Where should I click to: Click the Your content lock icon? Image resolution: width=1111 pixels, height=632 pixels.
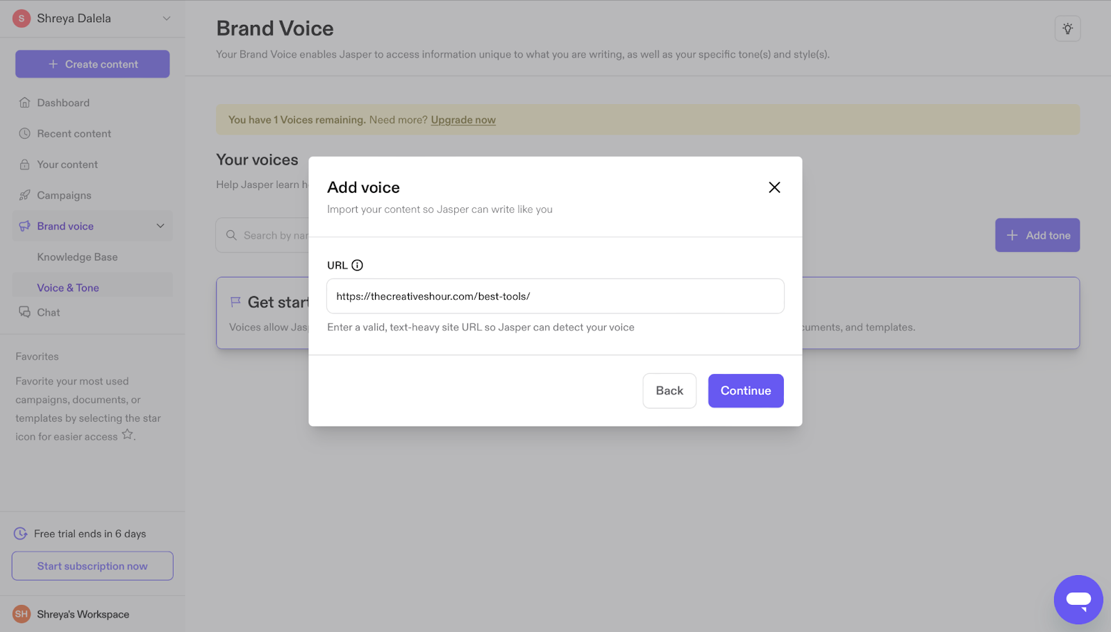click(x=24, y=164)
